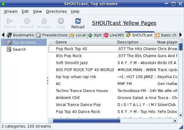The height and width of the screenshot is (130, 184).
Task: Click the Tune in play icon
Action: pyautogui.click(x=10, y=21)
